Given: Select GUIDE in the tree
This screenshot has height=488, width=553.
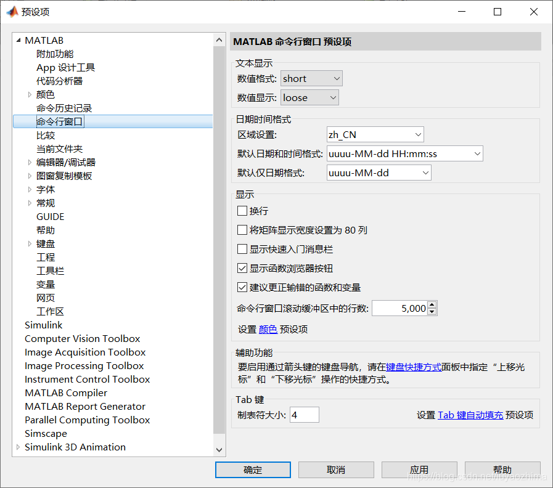Looking at the screenshot, I should (x=51, y=216).
